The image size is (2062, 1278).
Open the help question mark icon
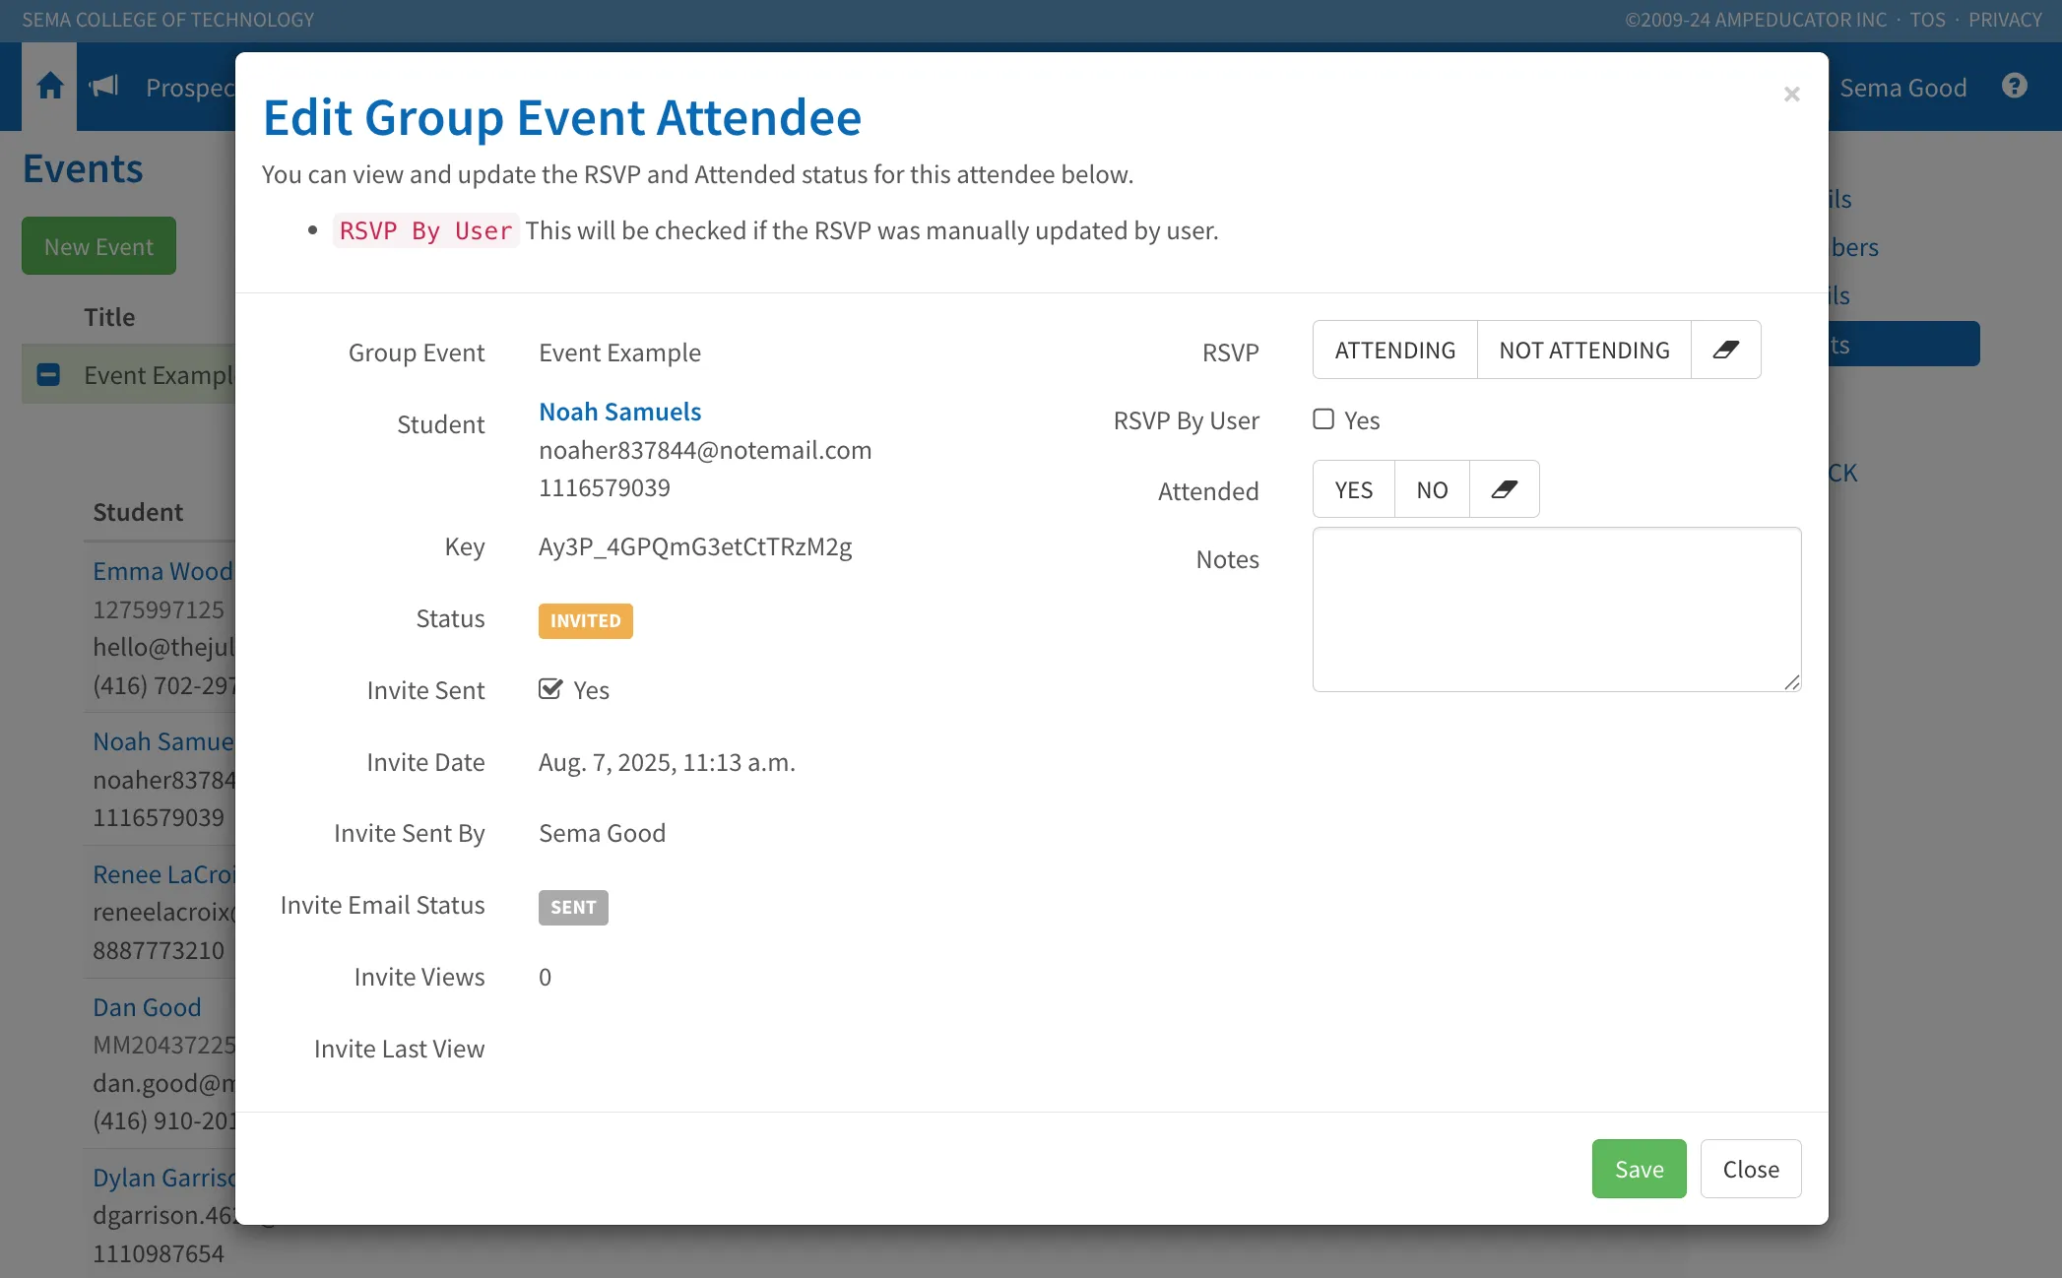coord(2014,87)
